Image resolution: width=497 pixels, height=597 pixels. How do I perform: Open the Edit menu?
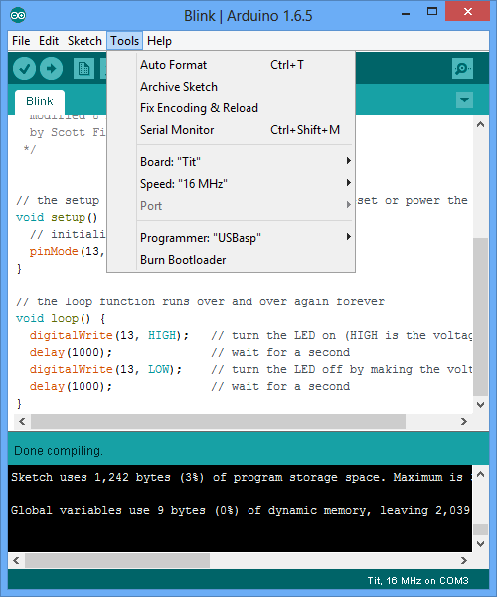pyautogui.click(x=49, y=41)
